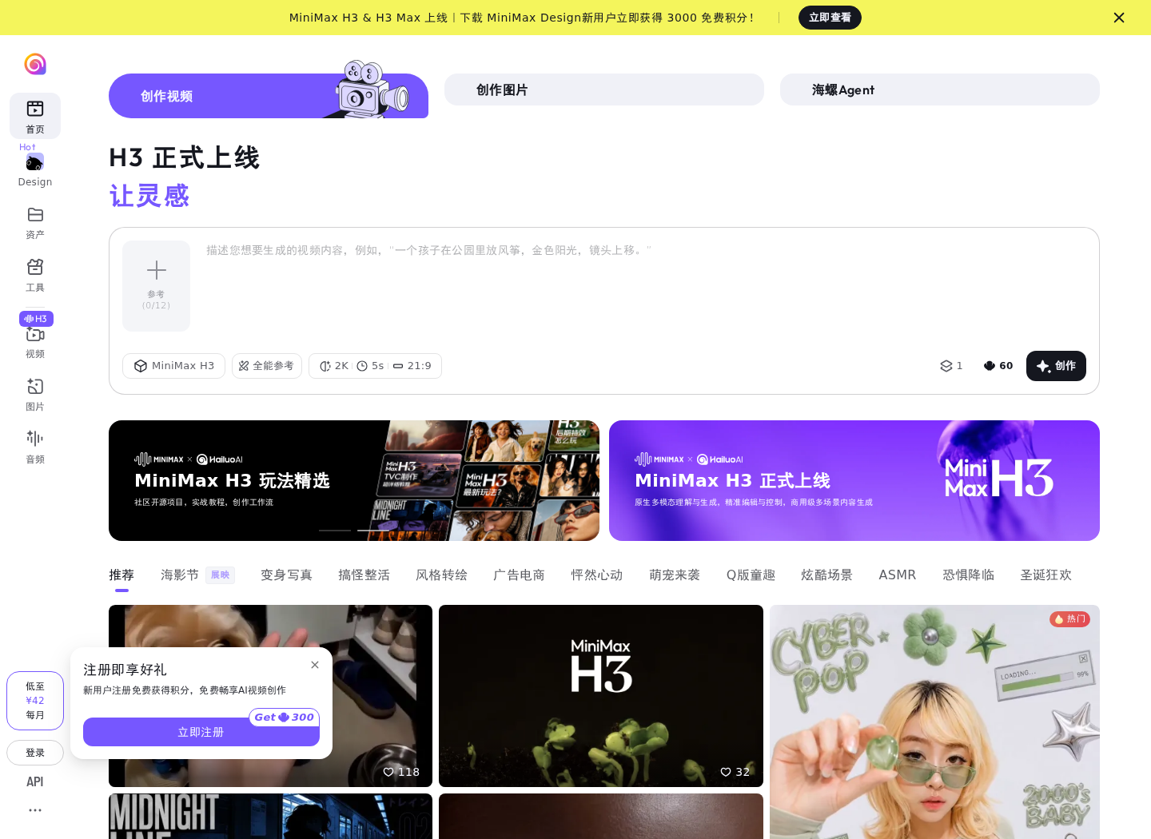Open the generation count selector showing 1
1151x839 pixels.
point(951,366)
